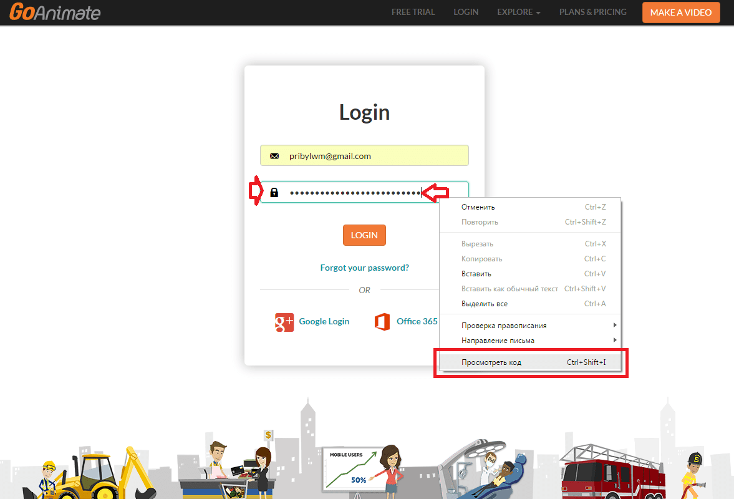Click the email input field
The image size is (734, 499).
pos(364,155)
